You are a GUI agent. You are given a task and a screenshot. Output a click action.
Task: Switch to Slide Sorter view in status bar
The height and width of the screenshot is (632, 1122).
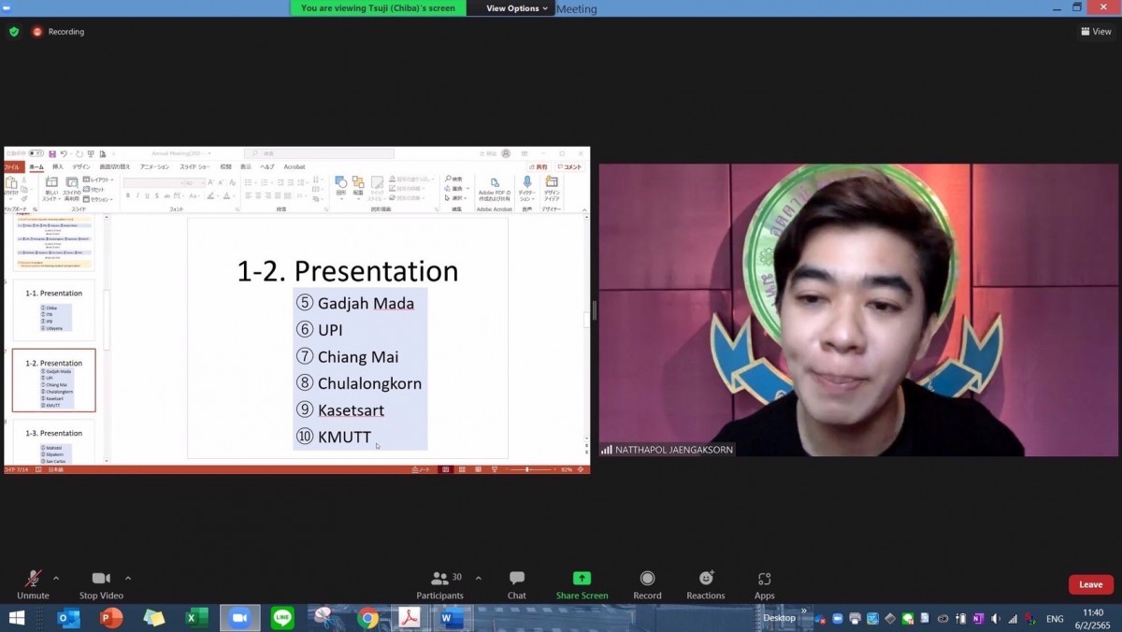[x=460, y=469]
